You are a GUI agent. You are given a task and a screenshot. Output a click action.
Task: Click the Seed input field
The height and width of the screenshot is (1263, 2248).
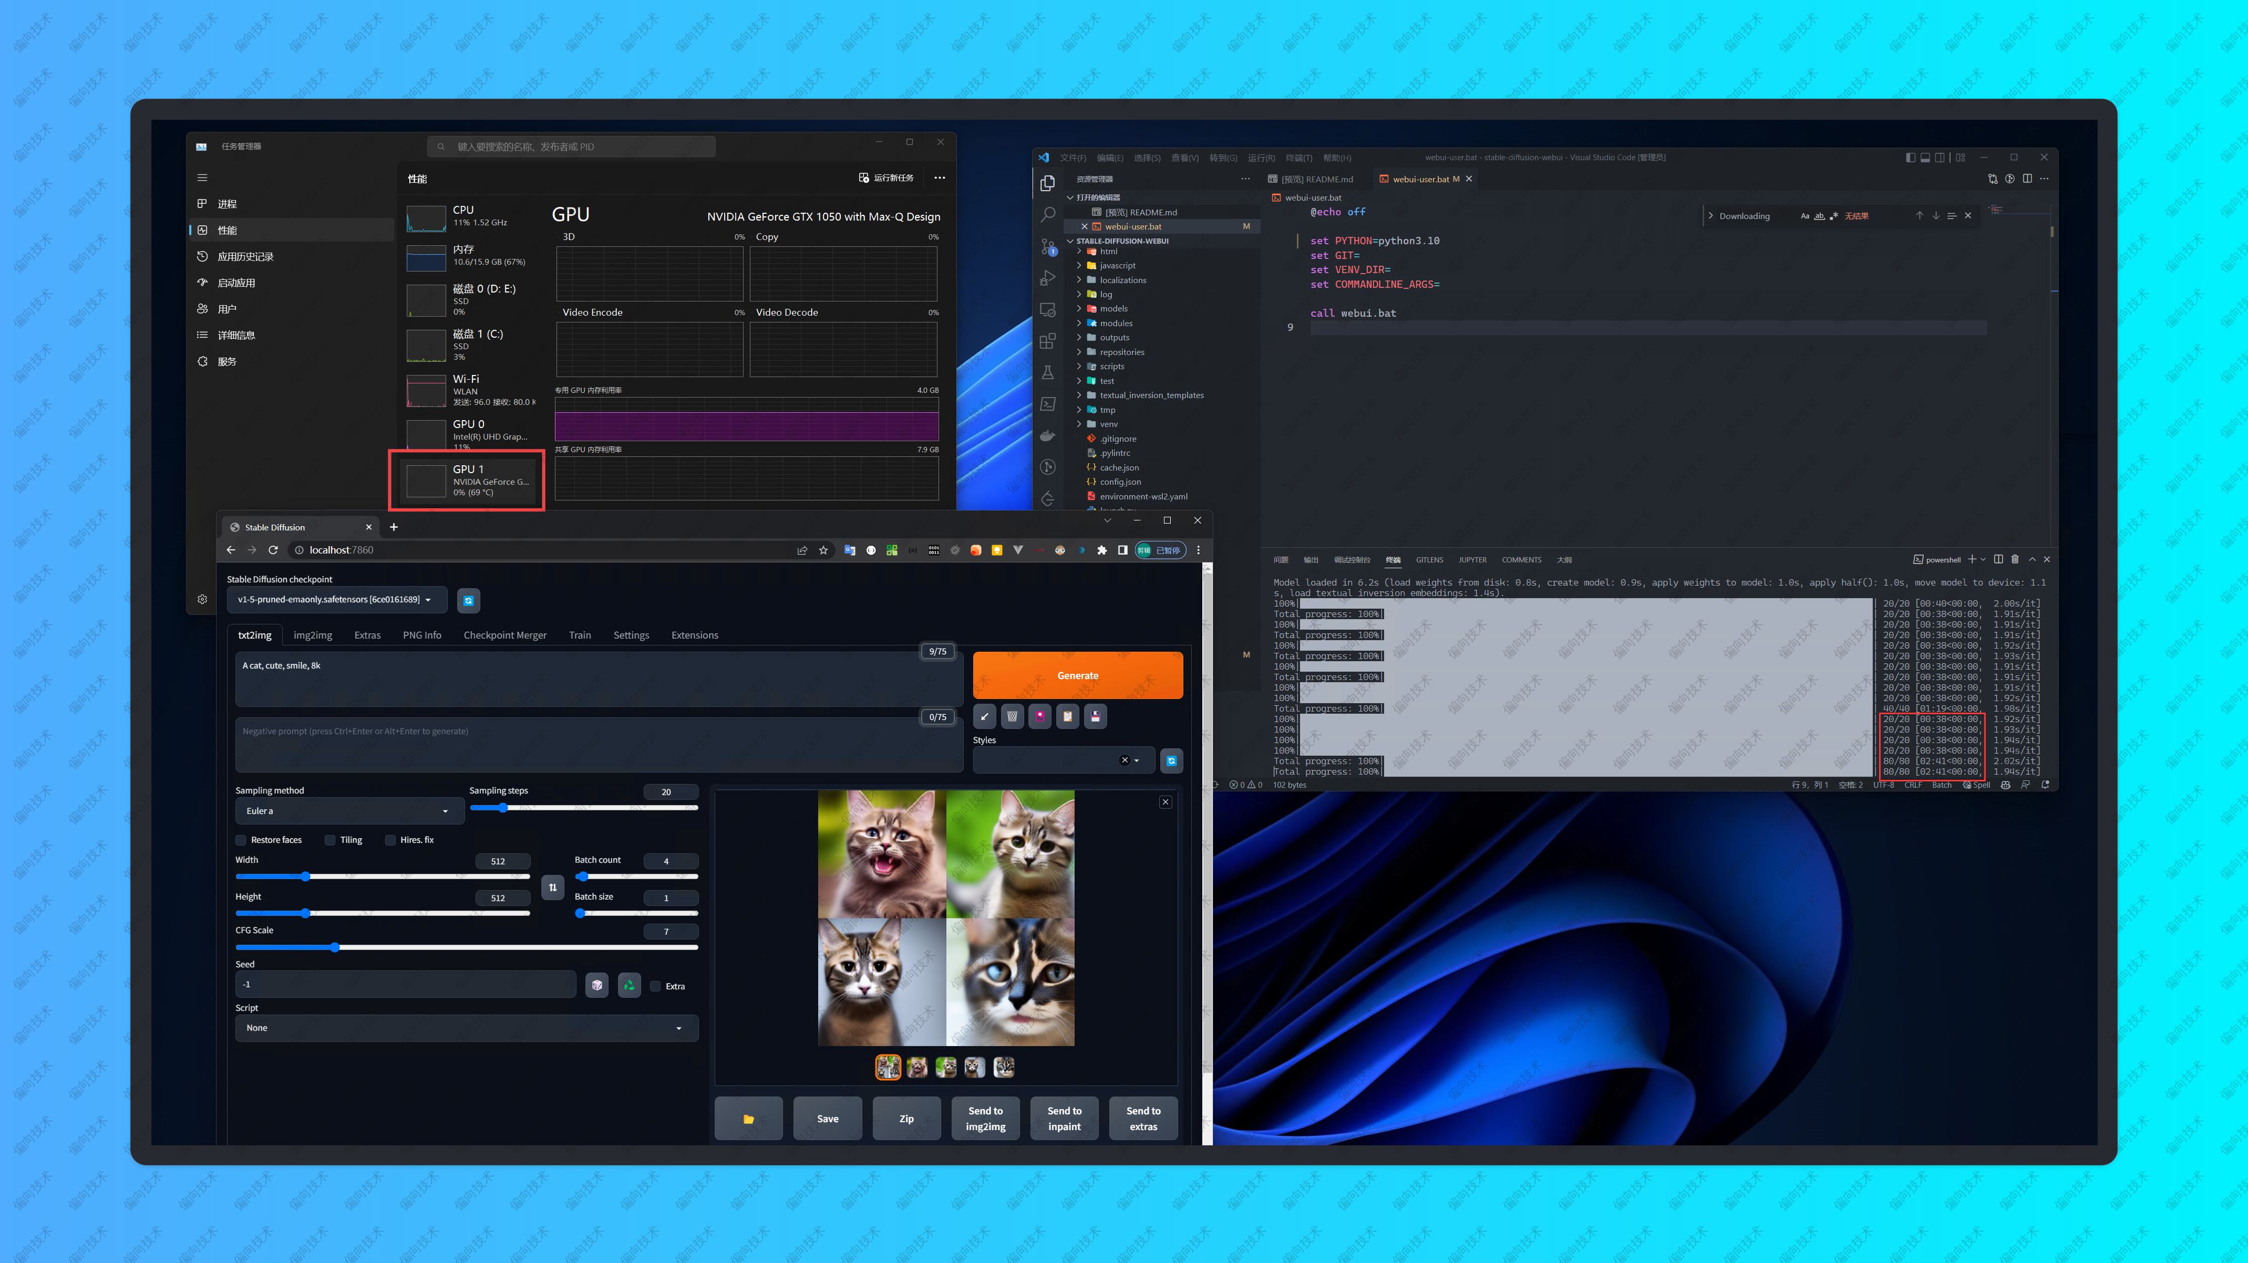(x=405, y=985)
